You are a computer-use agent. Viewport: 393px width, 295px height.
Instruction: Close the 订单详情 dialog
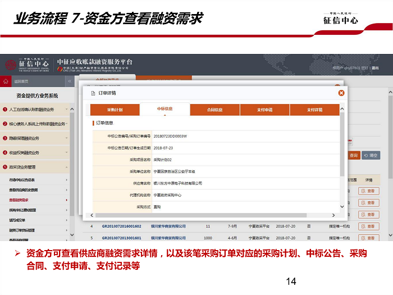point(341,93)
